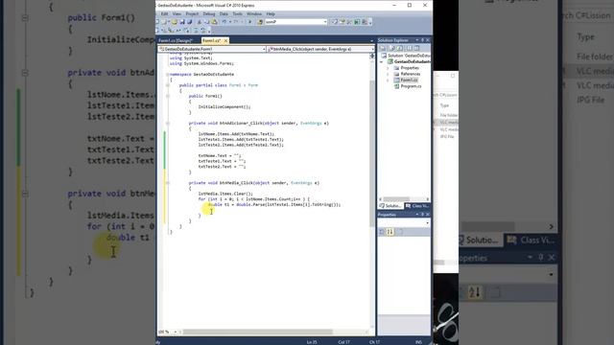Click the 'double t1 = double.Parse' code line
The height and width of the screenshot is (345, 614).
(x=274, y=204)
